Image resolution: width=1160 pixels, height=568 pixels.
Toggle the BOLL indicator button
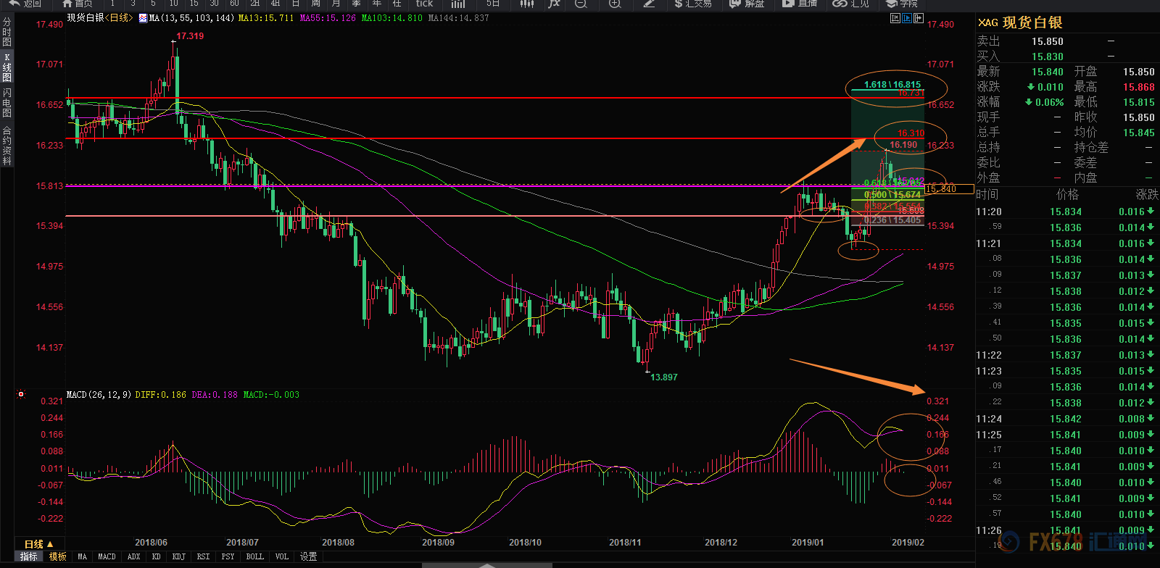254,556
